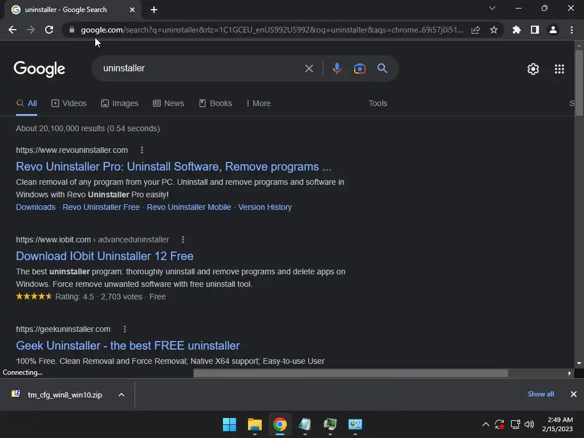Share this page from the address bar
Screen dimensions: 584x438
pyautogui.click(x=476, y=30)
